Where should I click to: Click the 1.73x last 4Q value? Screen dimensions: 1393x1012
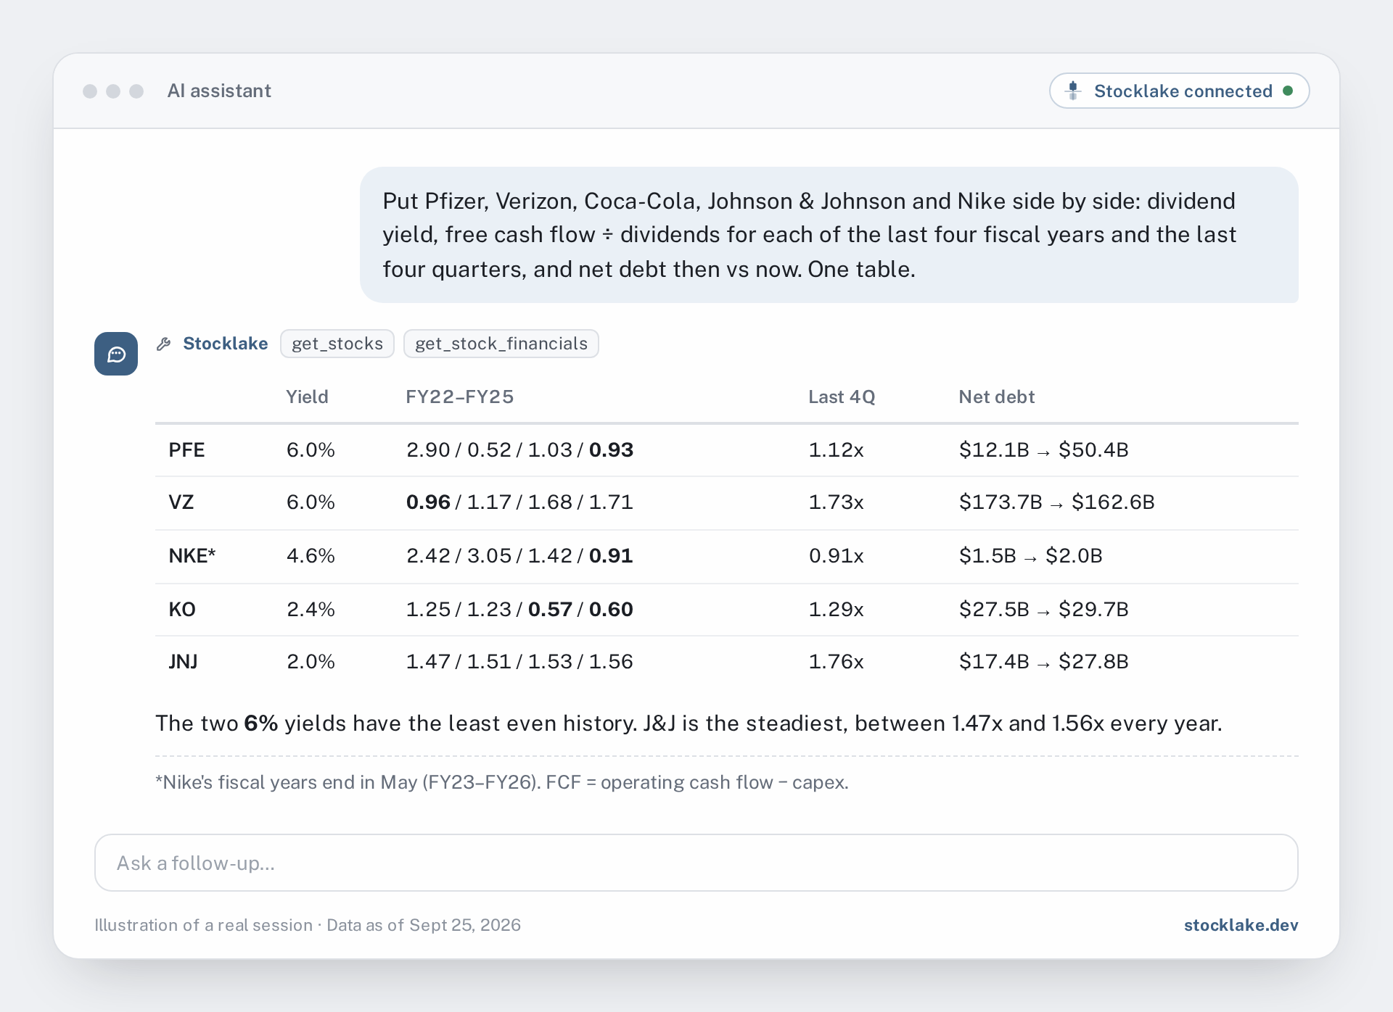click(836, 502)
